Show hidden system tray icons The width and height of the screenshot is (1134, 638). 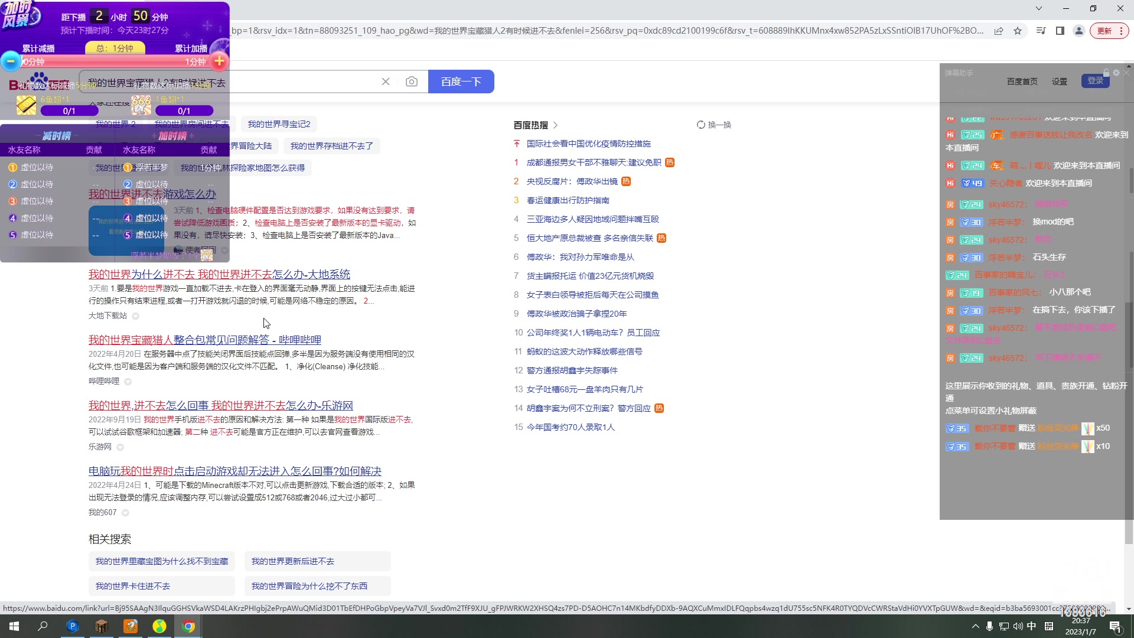click(x=975, y=626)
